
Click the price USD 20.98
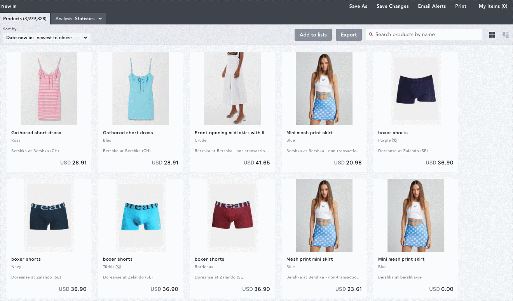click(x=348, y=163)
